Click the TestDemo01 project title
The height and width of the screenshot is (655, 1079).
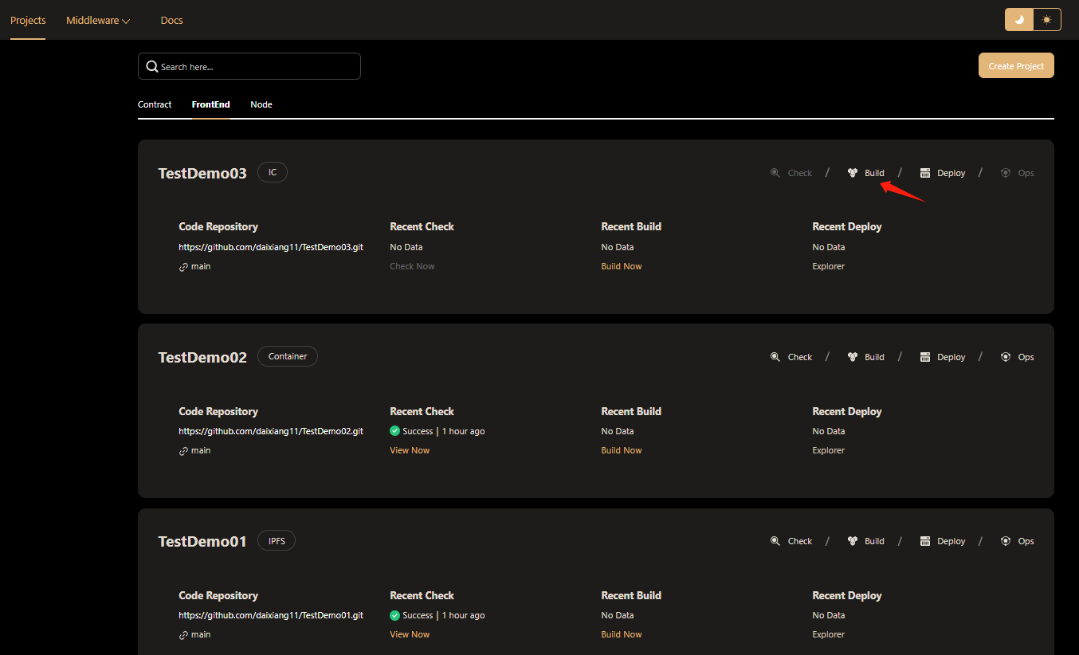coord(202,541)
